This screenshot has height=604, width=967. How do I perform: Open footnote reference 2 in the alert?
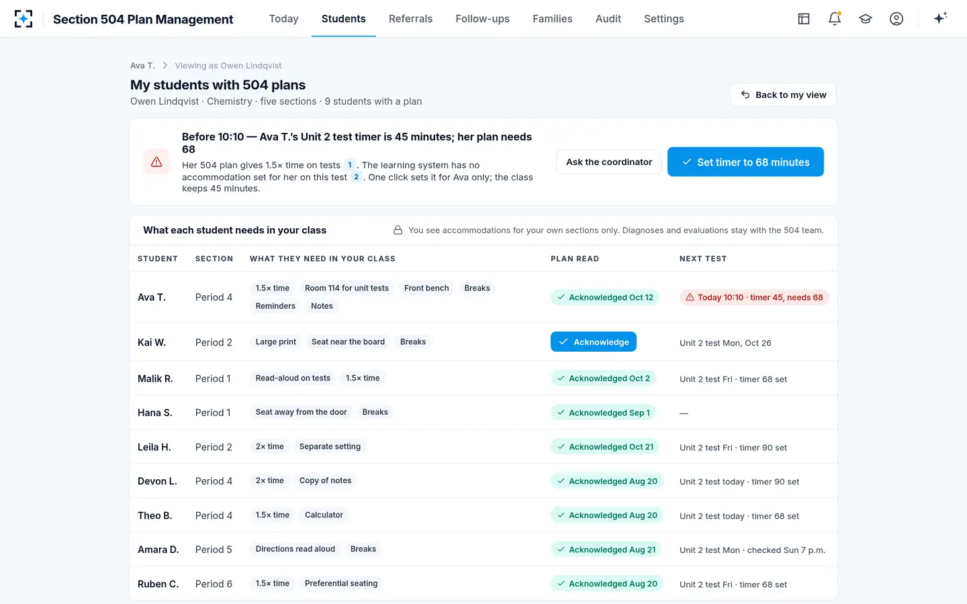tap(357, 177)
